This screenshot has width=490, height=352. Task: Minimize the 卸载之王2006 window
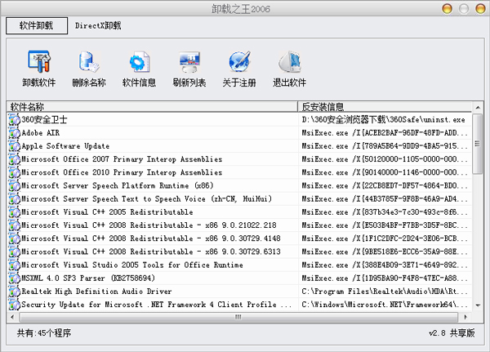[448, 8]
